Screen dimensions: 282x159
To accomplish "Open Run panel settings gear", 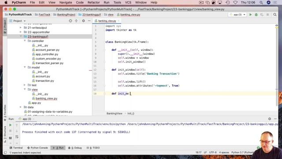I will (x=270, y=119).
